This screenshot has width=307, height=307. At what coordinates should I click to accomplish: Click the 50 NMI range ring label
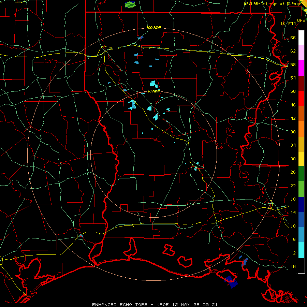tap(153, 91)
